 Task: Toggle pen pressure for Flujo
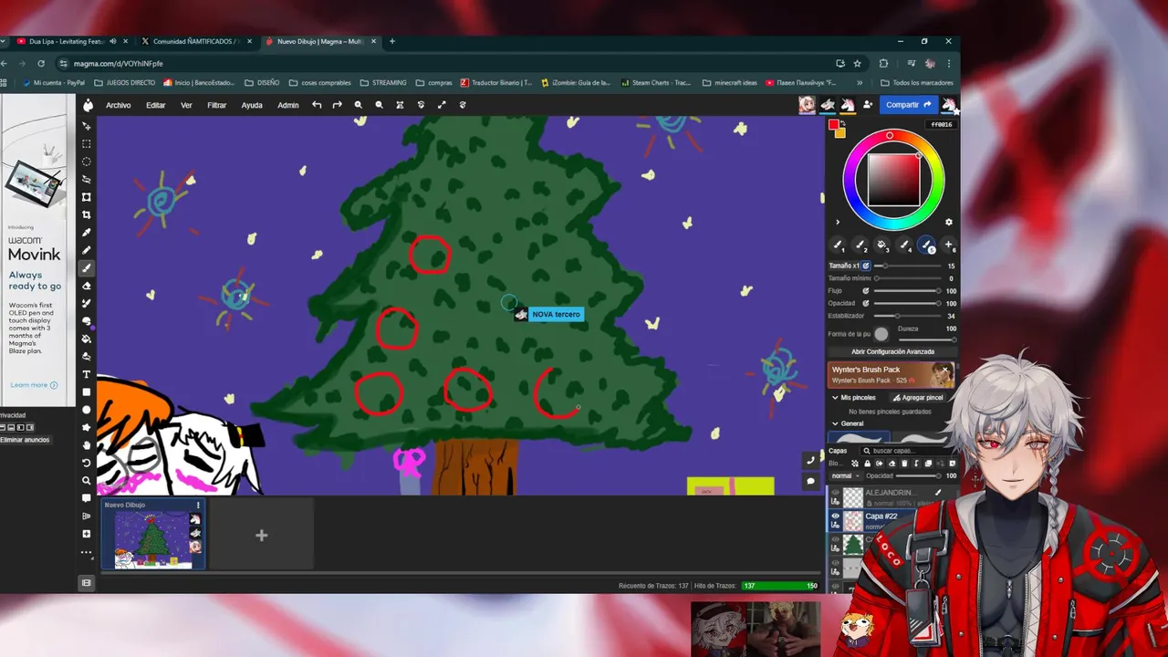[x=866, y=291]
